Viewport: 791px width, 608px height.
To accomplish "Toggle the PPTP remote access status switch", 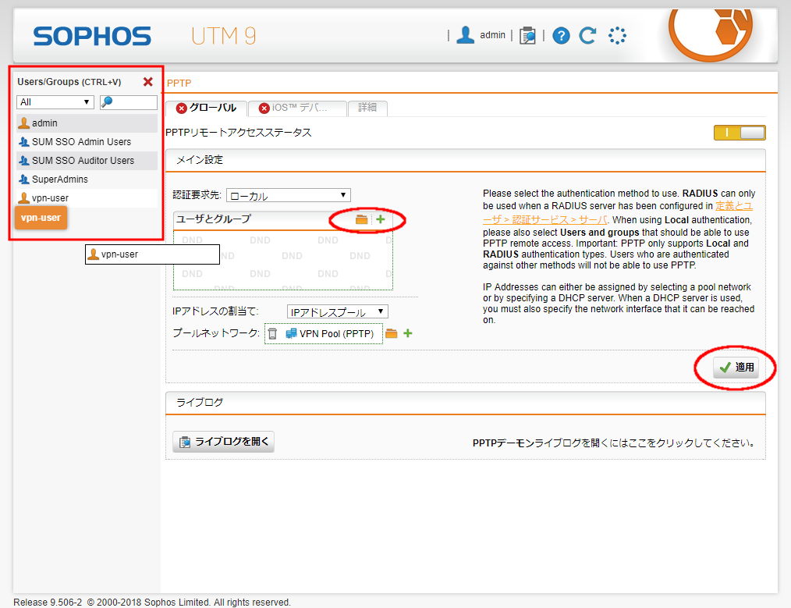I will [x=739, y=133].
